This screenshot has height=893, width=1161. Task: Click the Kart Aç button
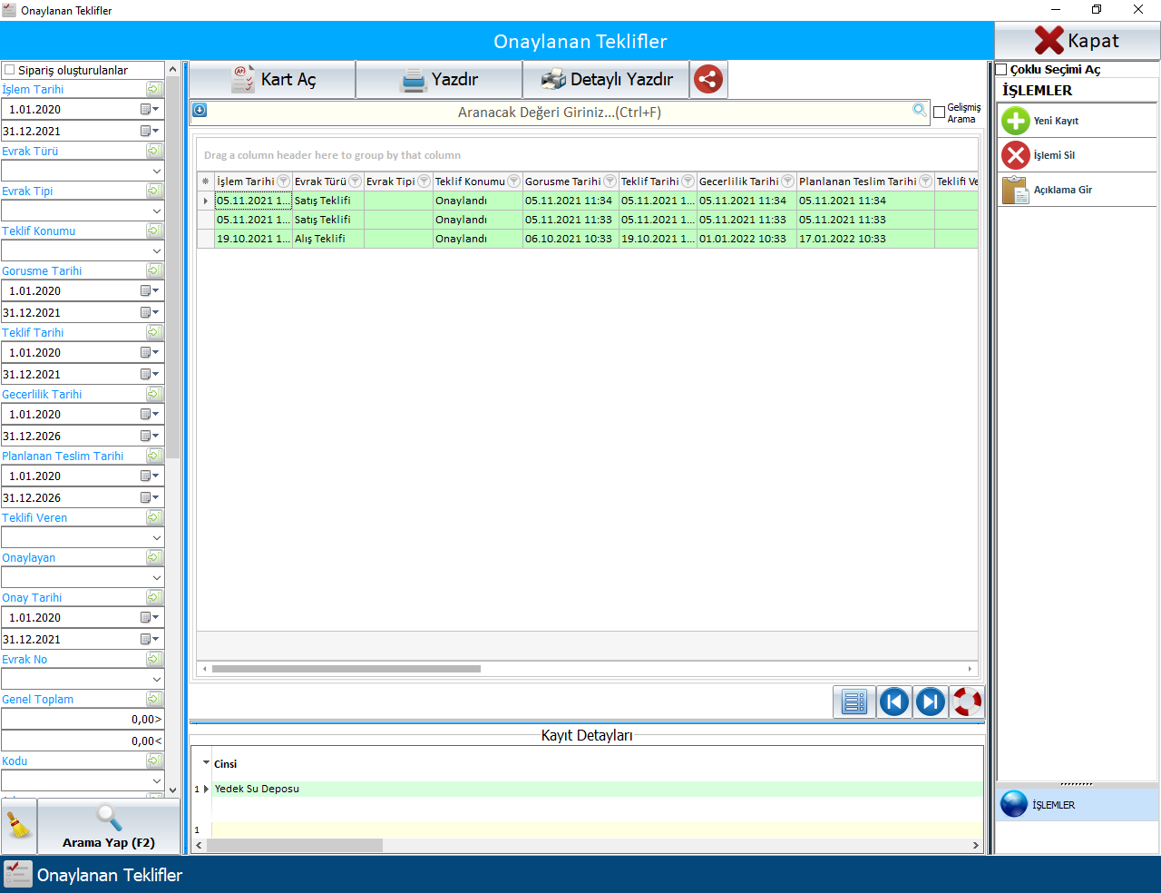[272, 79]
